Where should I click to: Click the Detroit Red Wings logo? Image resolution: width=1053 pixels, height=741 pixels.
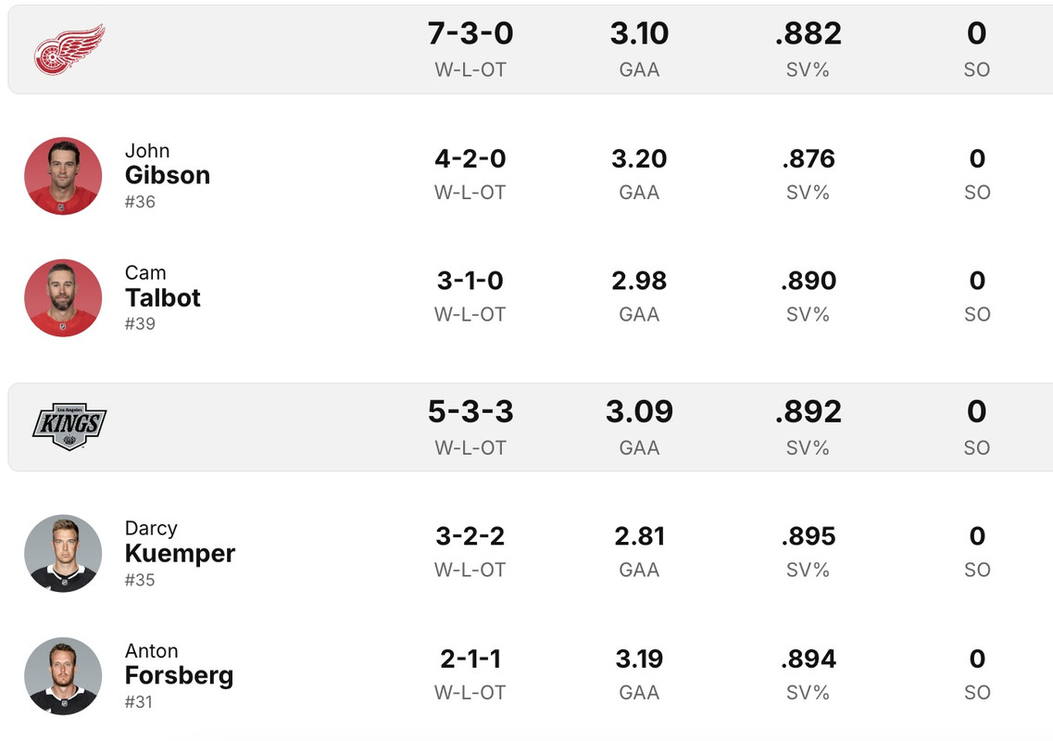(x=69, y=49)
